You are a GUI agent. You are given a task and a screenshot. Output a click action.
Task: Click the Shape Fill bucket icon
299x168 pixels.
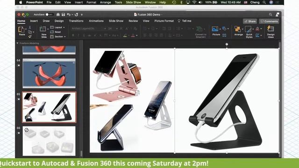click(x=257, y=28)
